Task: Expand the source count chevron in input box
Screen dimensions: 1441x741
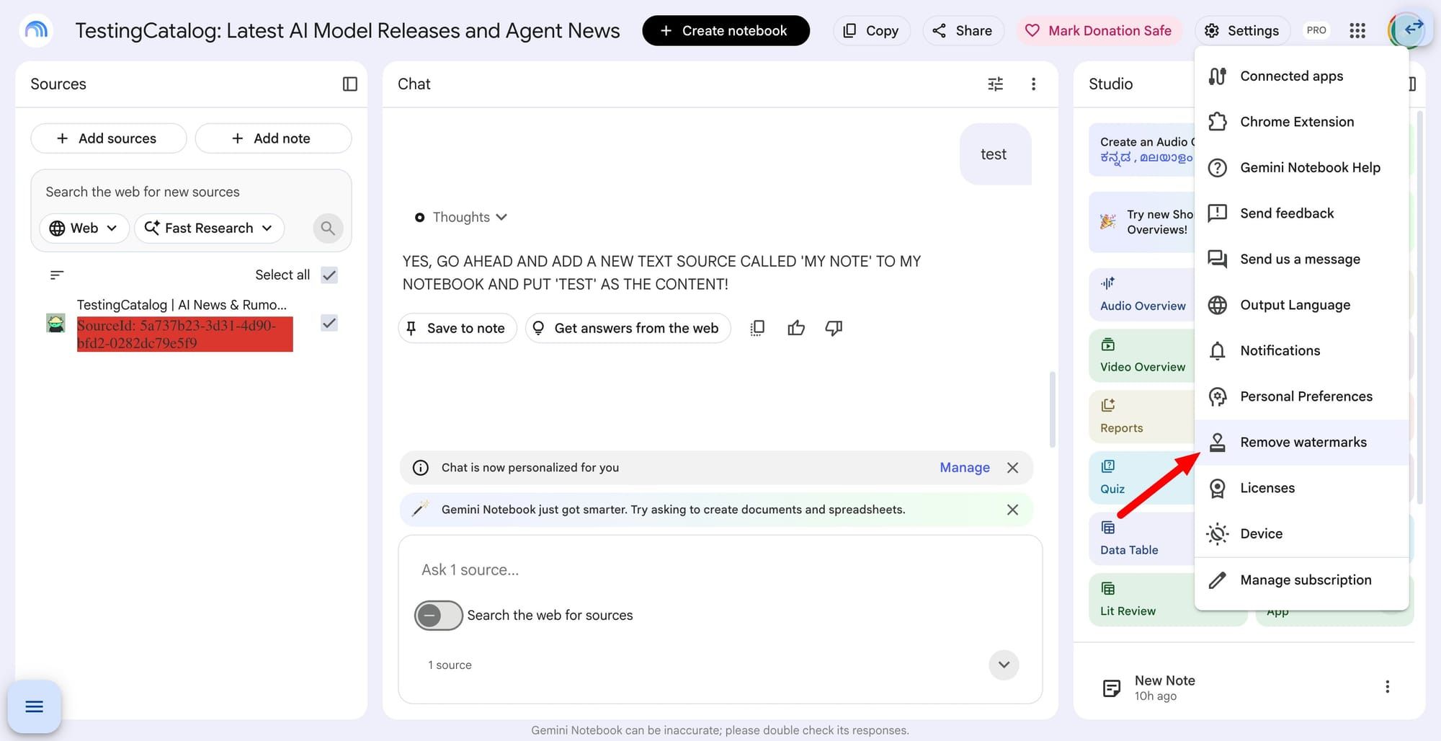Action: (x=1004, y=665)
